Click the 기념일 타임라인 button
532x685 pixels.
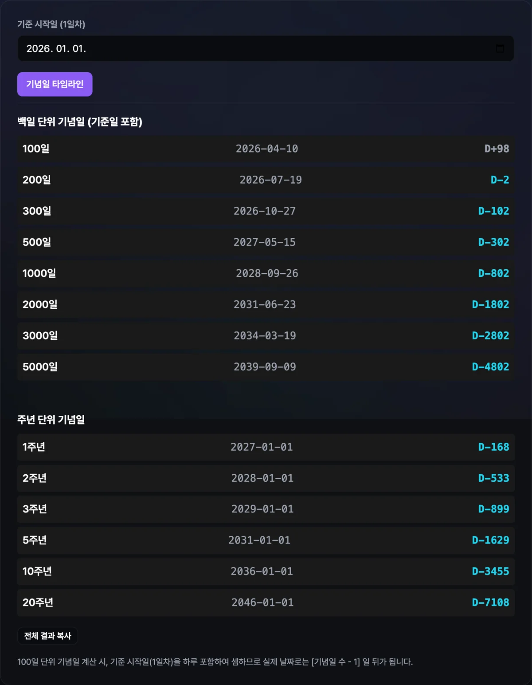coord(55,84)
